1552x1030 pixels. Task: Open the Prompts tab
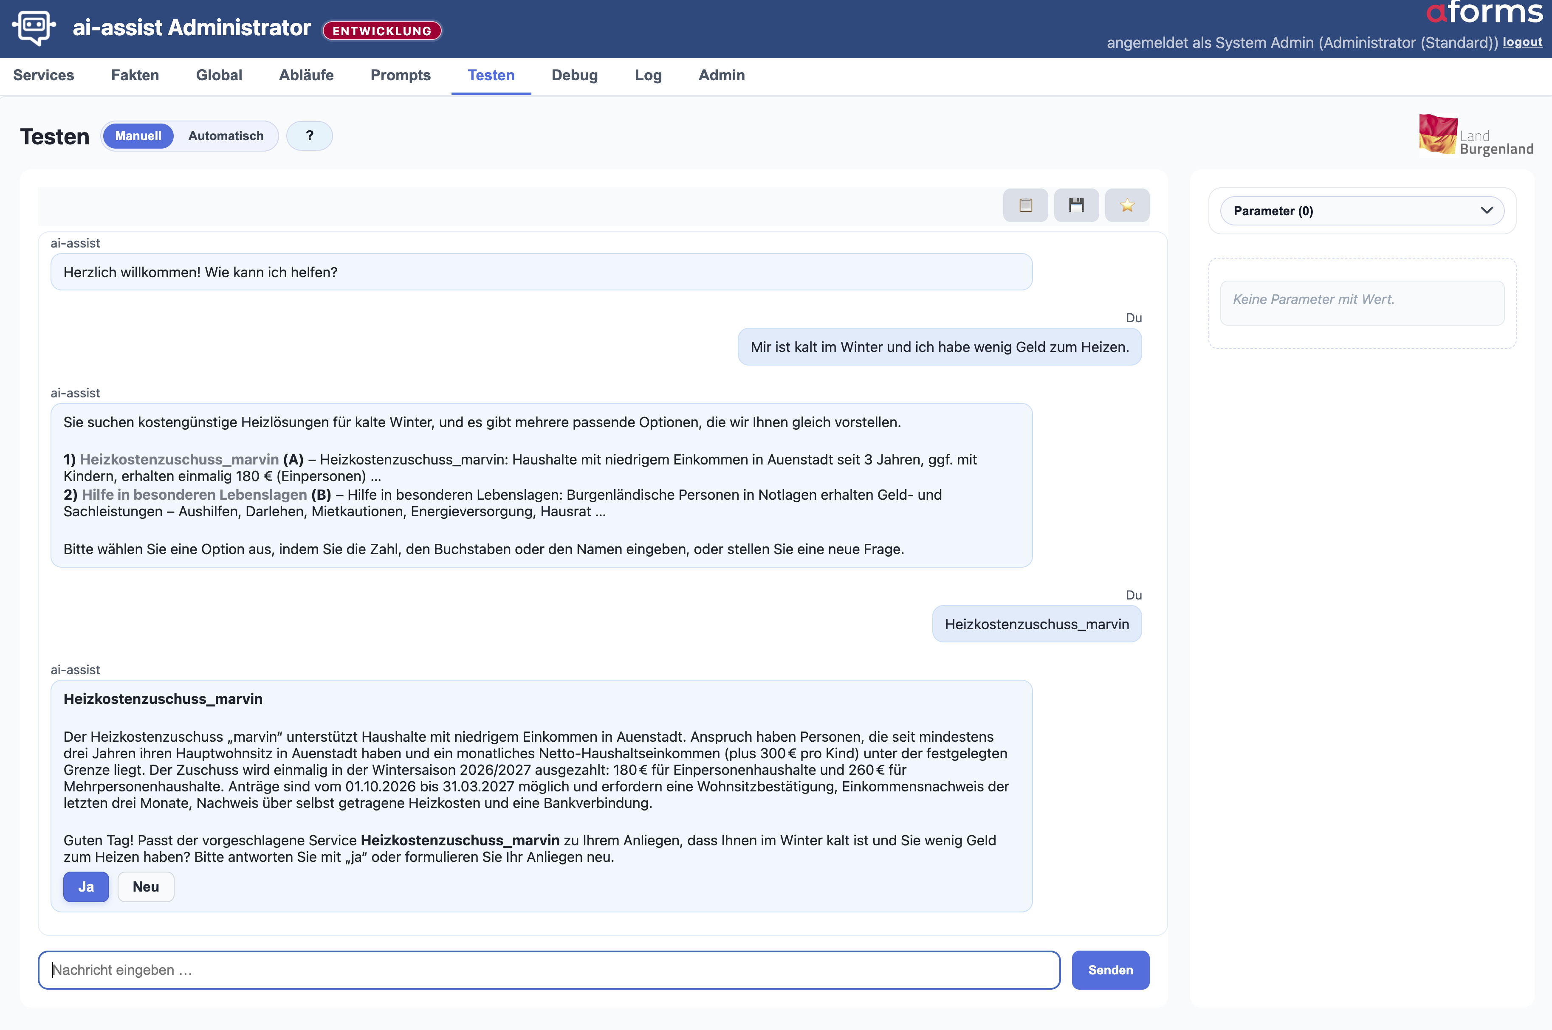[x=400, y=76]
